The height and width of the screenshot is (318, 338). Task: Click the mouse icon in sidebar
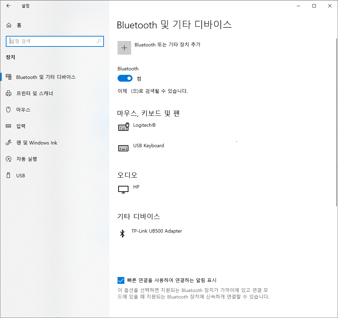point(9,110)
